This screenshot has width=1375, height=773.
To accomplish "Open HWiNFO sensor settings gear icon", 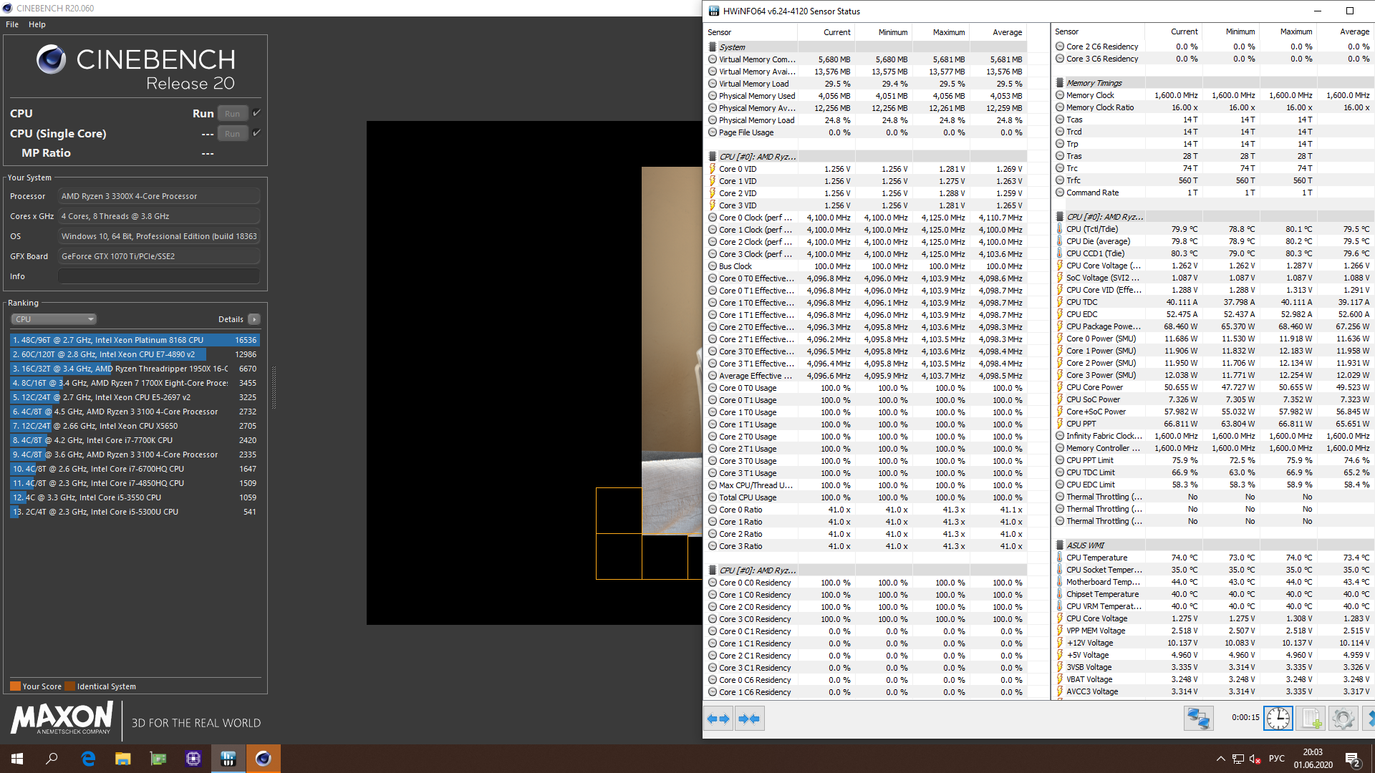I will [1343, 718].
